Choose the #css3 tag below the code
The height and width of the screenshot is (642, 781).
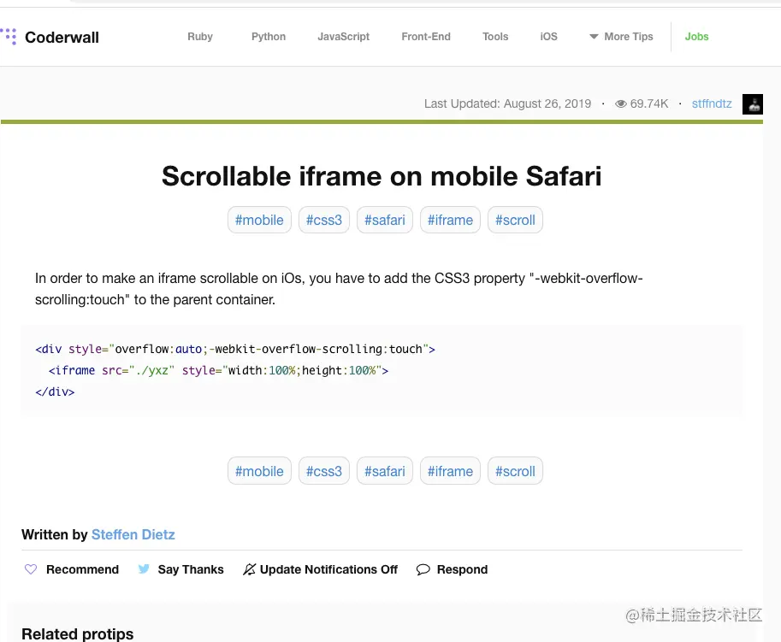click(324, 471)
